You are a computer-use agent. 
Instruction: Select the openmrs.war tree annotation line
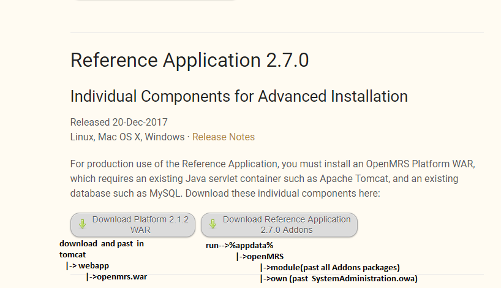tap(116, 277)
